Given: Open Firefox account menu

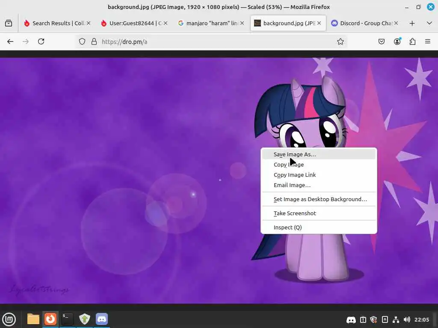Looking at the screenshot, I should pos(397,41).
